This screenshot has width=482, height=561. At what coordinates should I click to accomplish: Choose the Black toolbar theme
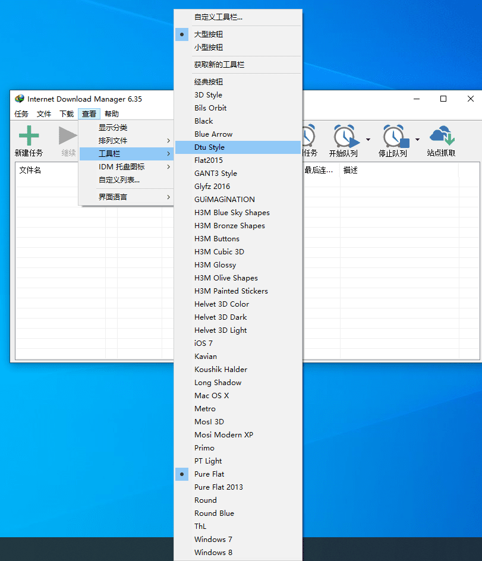pos(238,121)
